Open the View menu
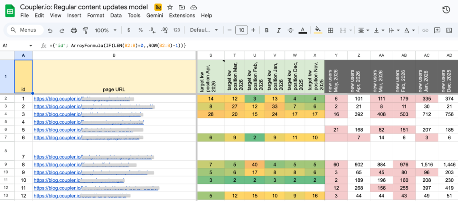The width and height of the screenshot is (458, 201). click(55, 16)
